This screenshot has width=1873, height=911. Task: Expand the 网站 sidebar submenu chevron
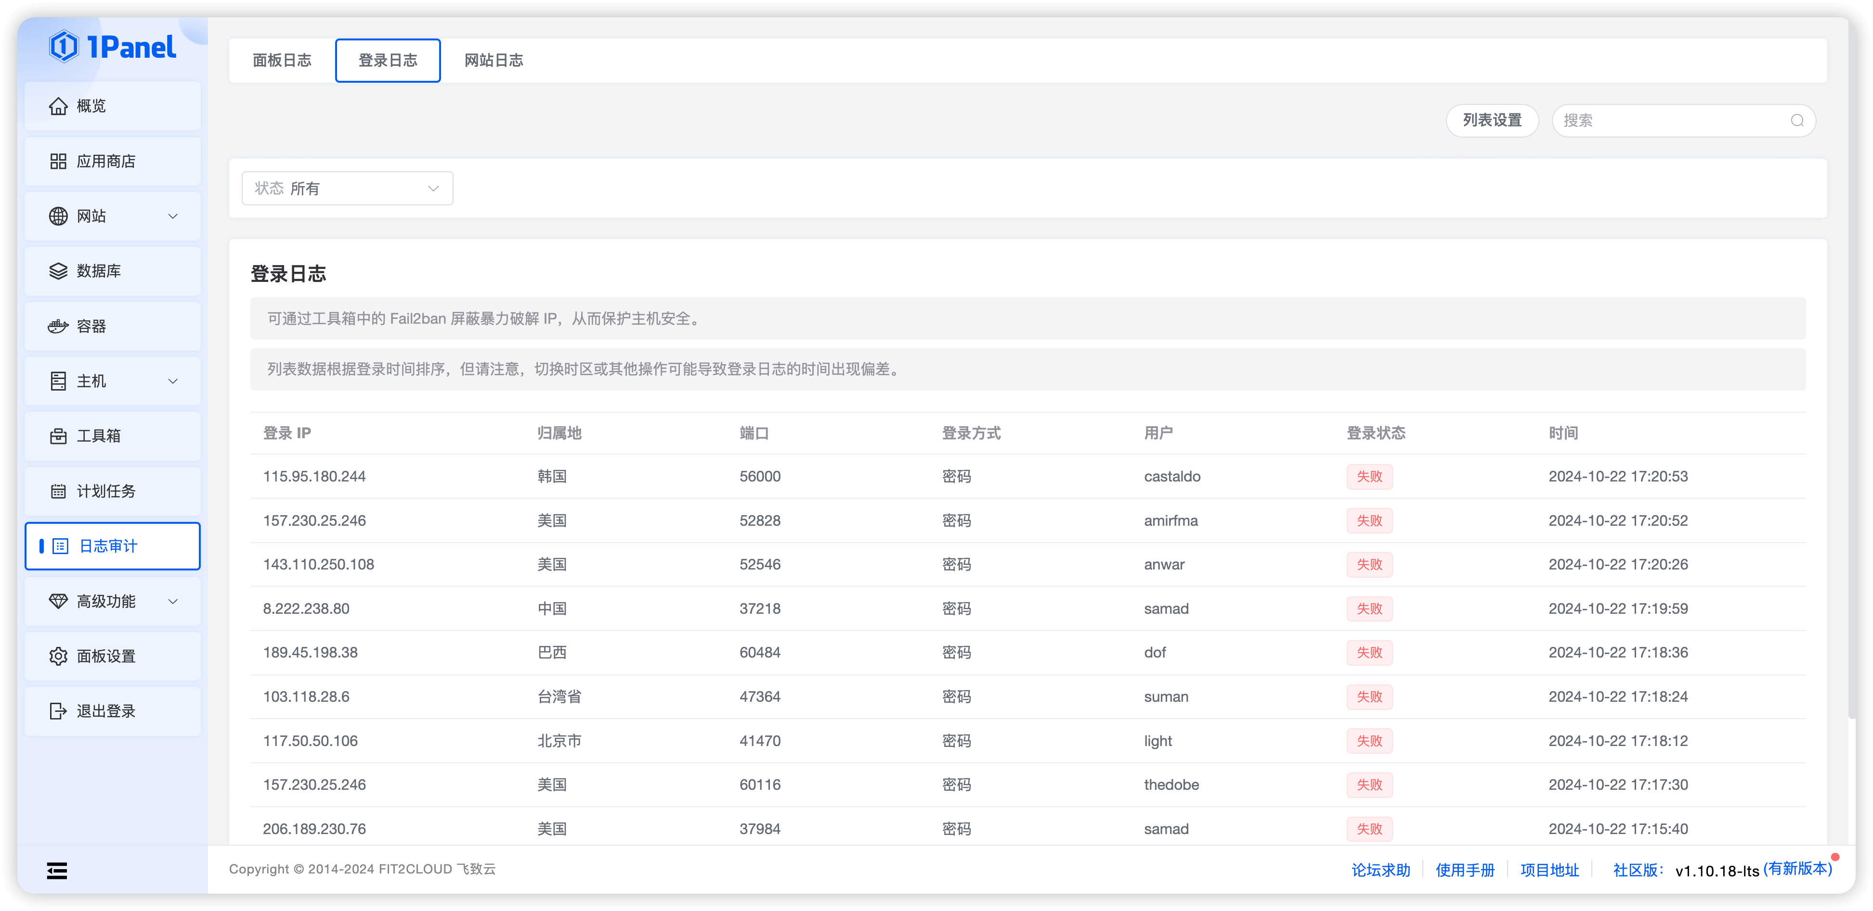click(173, 216)
